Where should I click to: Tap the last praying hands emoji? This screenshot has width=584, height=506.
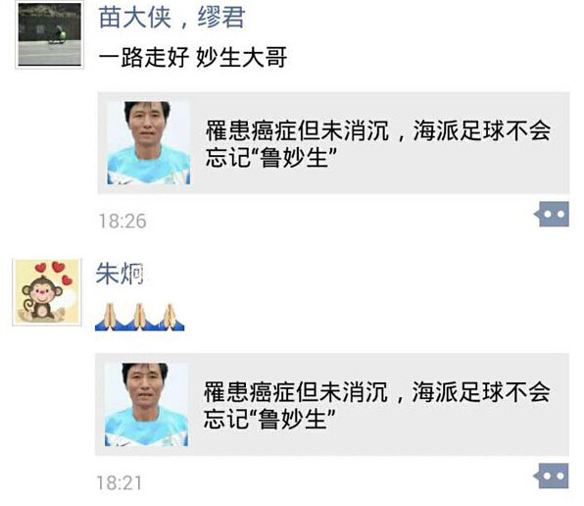coord(170,317)
